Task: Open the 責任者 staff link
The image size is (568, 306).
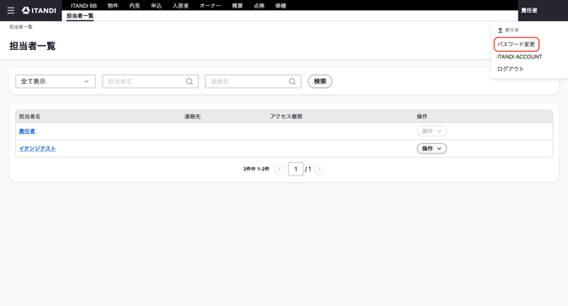Action: click(27, 131)
